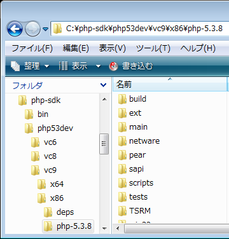Select deps in the folder tree
This screenshot has width=229, height=239.
click(x=66, y=212)
